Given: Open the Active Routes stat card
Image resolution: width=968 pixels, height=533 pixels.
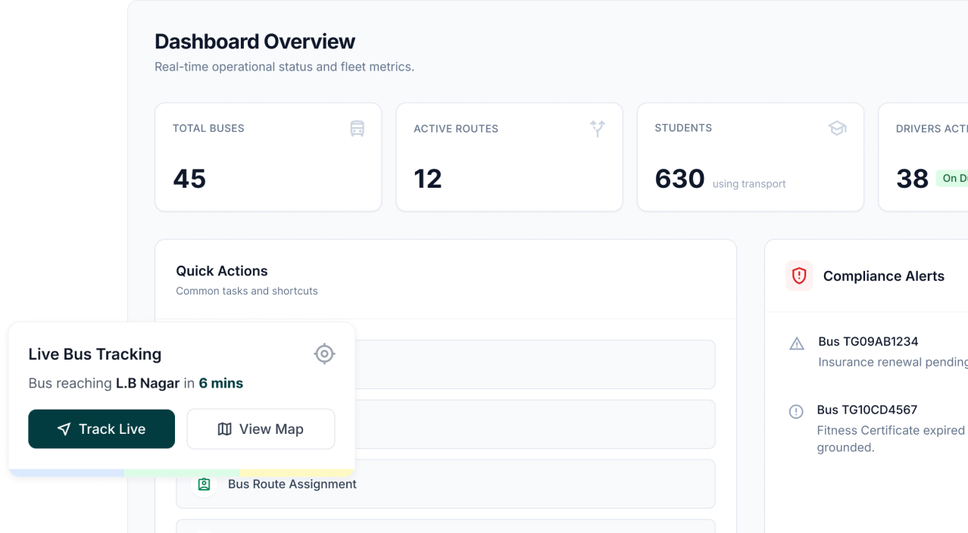Looking at the screenshot, I should click(x=509, y=157).
